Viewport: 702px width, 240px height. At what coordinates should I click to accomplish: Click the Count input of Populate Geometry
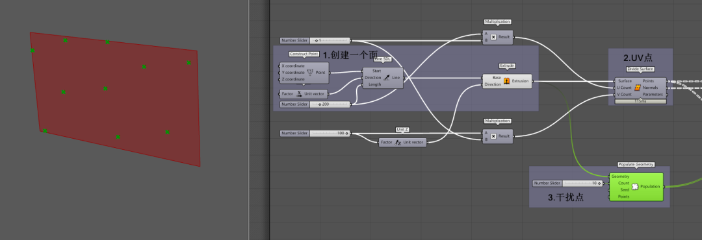[x=623, y=183]
